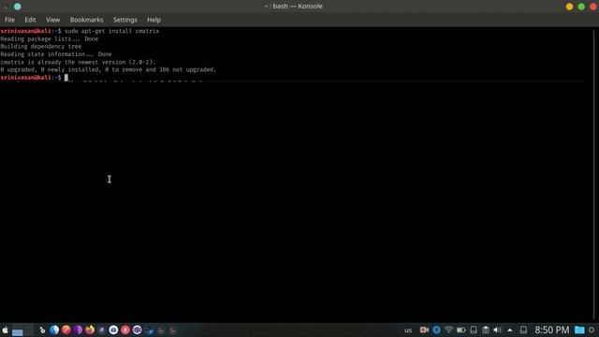The height and width of the screenshot is (337, 599).
Task: Open the File menu in Konsole
Action: point(9,20)
